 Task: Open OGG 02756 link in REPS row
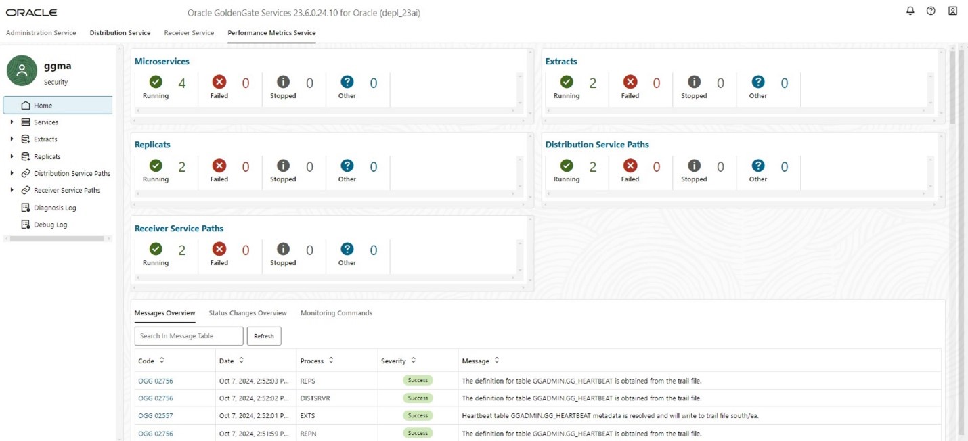click(156, 381)
